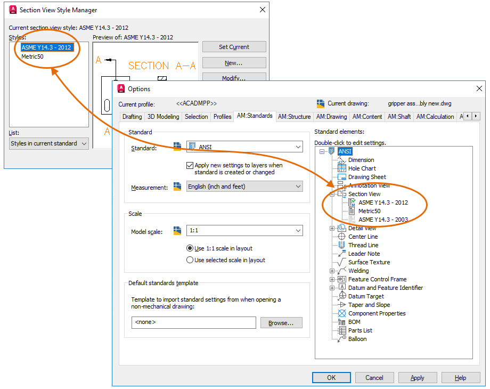Image resolution: width=490 pixels, height=389 pixels.
Task: Open Styles in current standard list dropdown
Action: [x=49, y=143]
